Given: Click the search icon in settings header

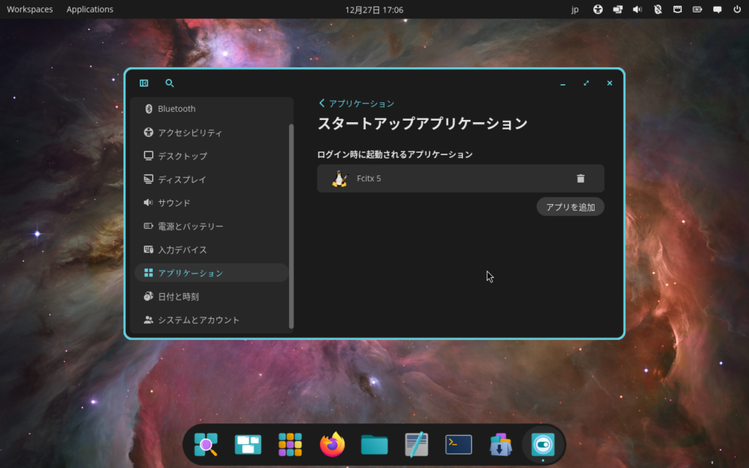Looking at the screenshot, I should coord(170,83).
